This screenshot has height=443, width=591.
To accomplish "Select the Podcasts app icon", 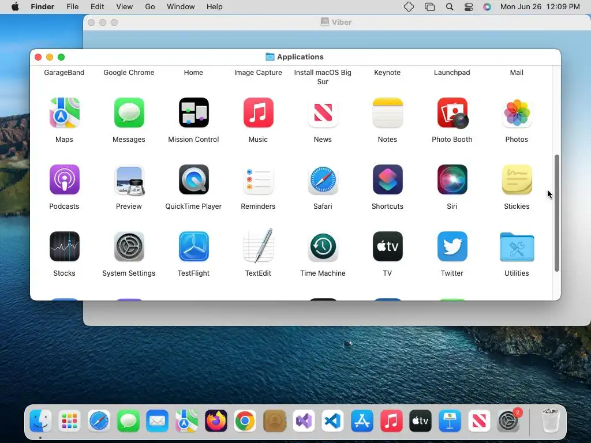I will [x=64, y=180].
